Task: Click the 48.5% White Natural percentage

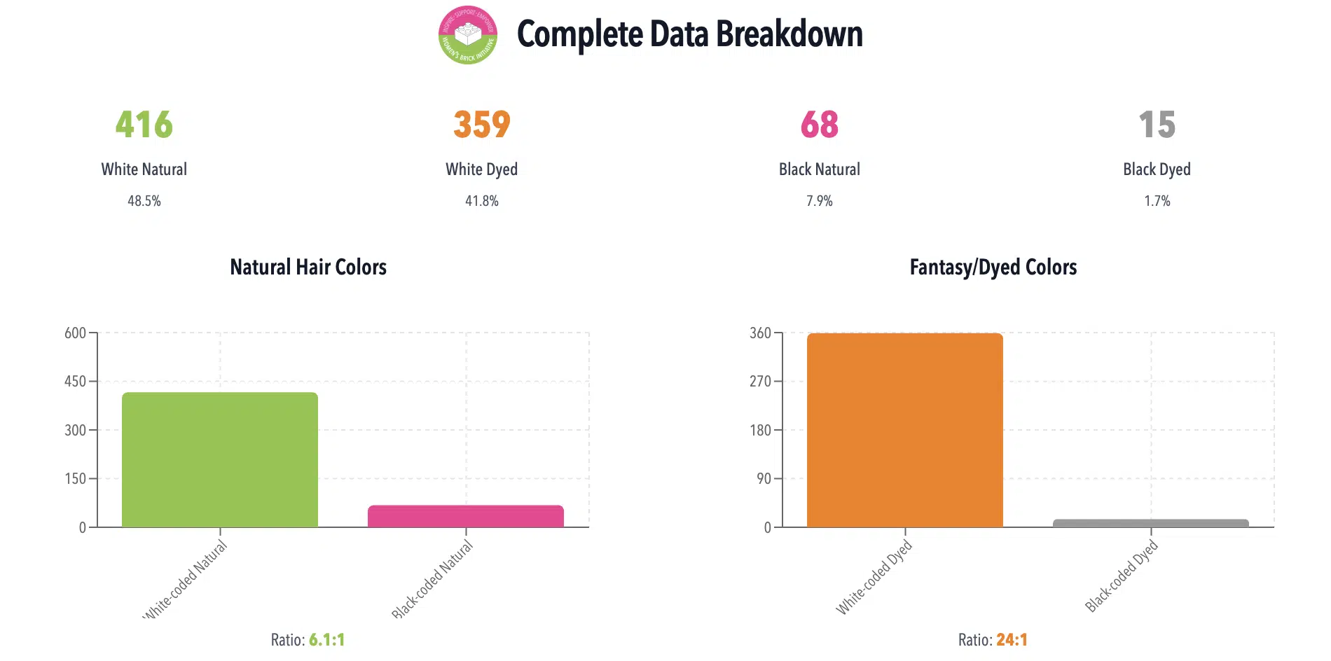Action: 144,201
